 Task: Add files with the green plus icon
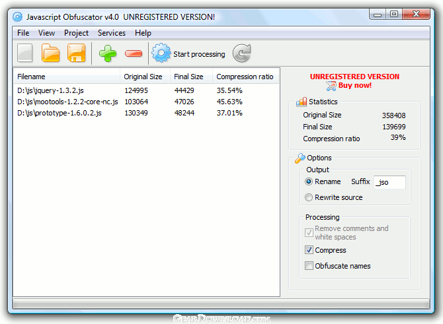coord(108,53)
